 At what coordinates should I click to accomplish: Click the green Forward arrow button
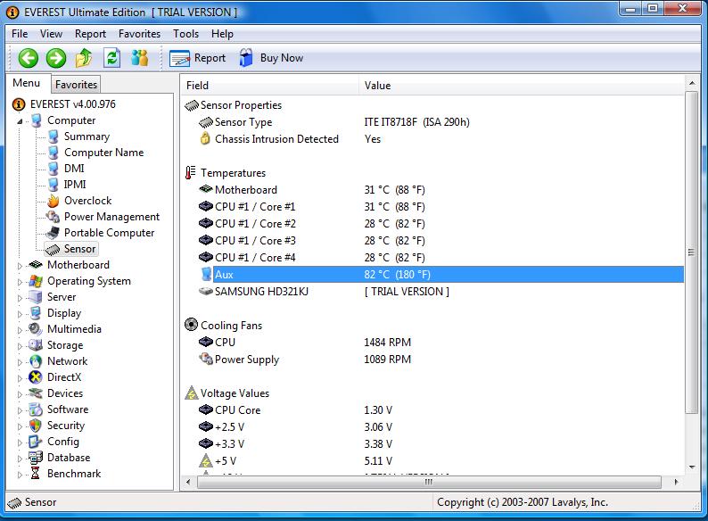(x=56, y=58)
